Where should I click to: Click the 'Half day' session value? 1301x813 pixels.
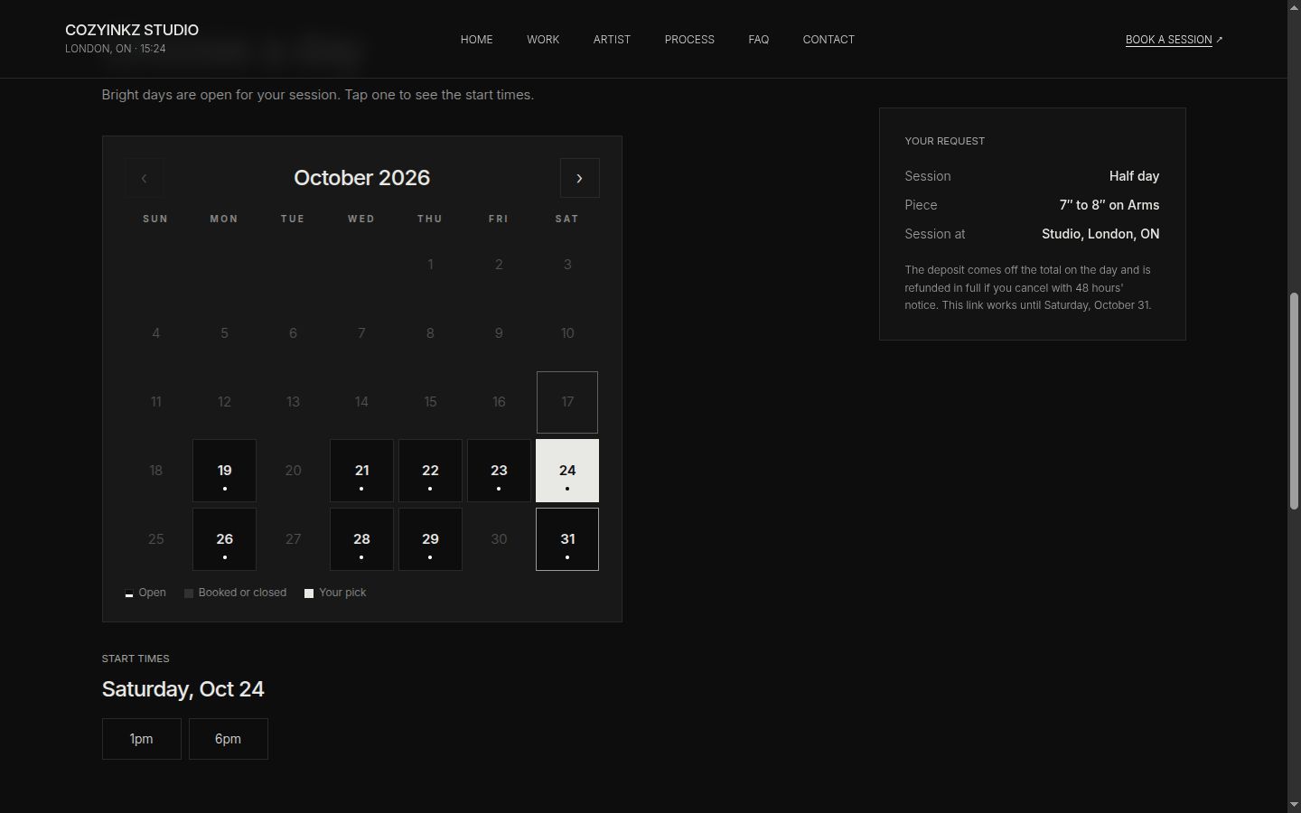pos(1134,176)
